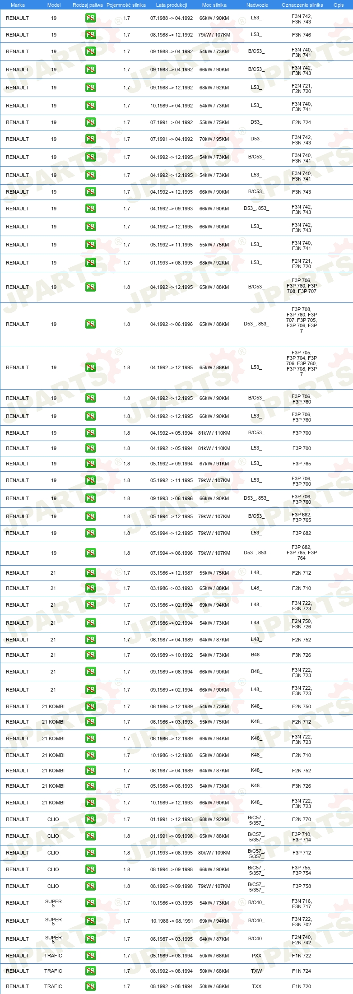Image resolution: width=353 pixels, height=994 pixels.
Task: Select the petrol icon in the CLIO F2N 770 row
Action: click(91, 819)
